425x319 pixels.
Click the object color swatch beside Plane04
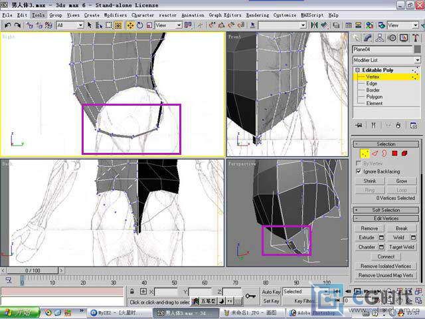(x=418, y=49)
